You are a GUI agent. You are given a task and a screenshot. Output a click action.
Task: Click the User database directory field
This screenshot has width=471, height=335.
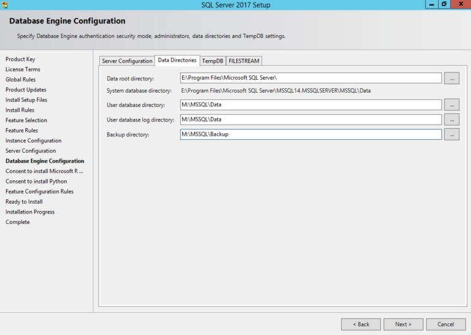(311, 104)
